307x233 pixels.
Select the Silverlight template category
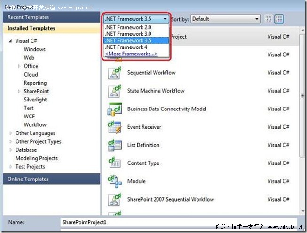point(35,100)
